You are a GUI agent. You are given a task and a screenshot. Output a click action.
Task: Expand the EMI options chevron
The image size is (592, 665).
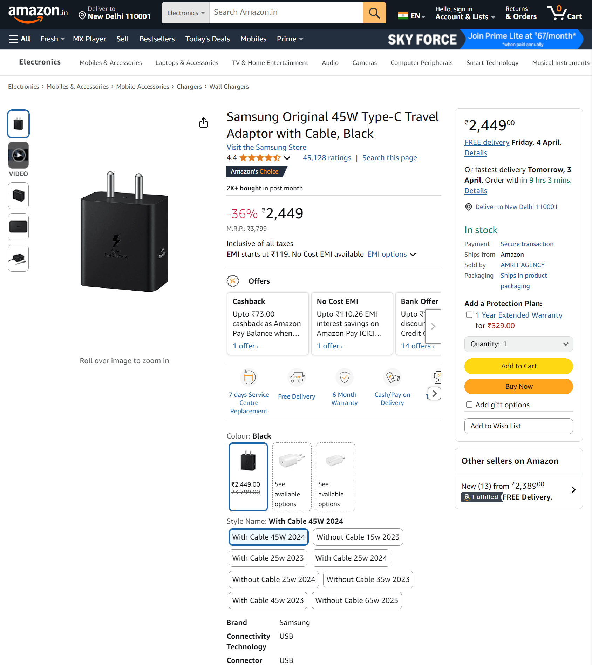(413, 255)
